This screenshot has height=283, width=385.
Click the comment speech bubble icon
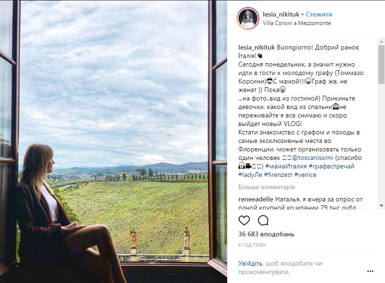point(263,220)
